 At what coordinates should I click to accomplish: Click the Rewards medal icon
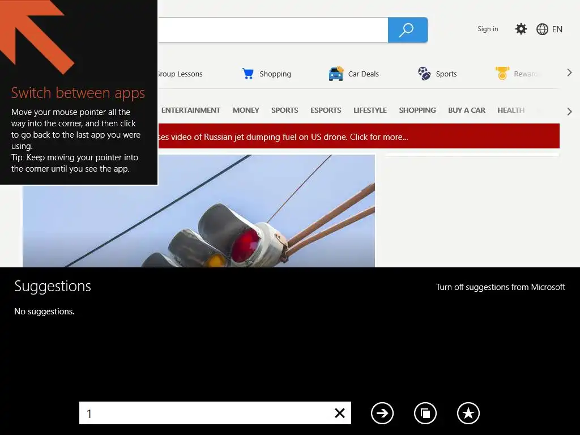502,73
